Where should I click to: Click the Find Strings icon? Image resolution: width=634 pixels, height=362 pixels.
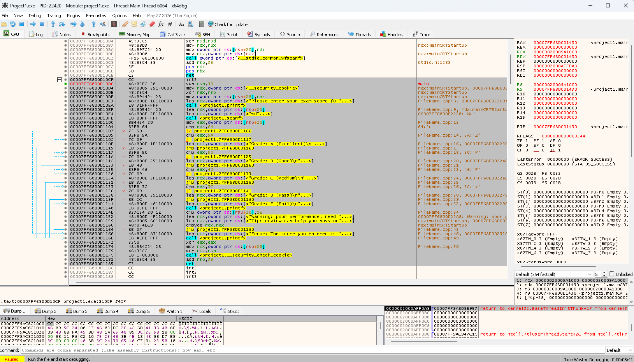tap(181, 24)
